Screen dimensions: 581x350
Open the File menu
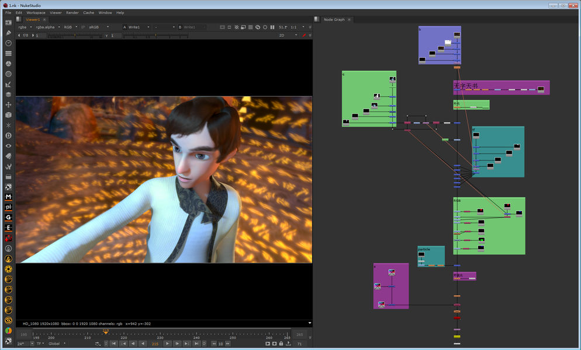pos(8,13)
